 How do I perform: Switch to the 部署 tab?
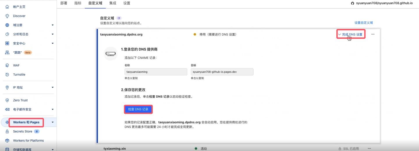point(64,3)
